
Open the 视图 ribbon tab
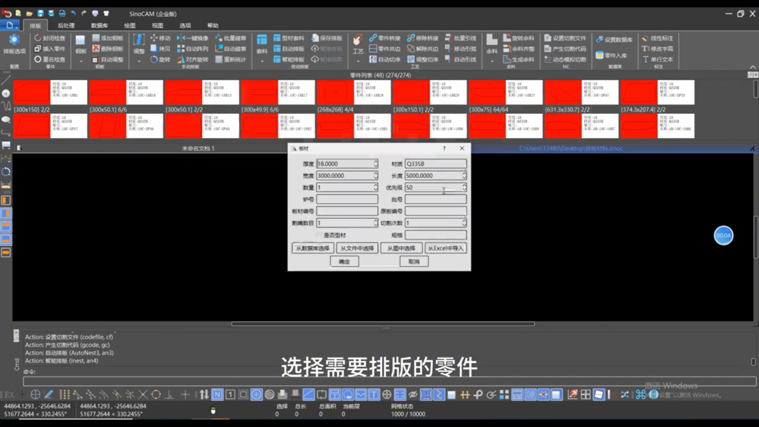coord(157,25)
